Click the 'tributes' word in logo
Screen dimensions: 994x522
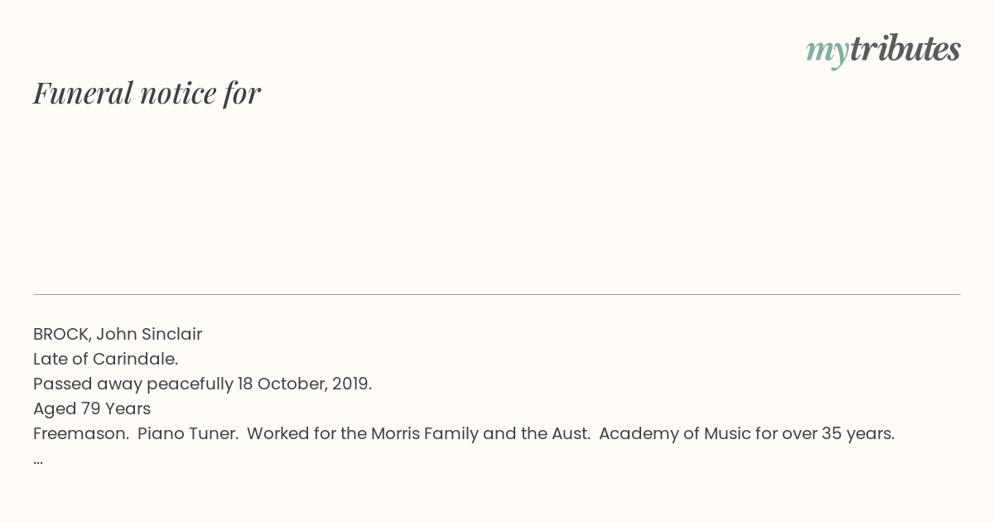pyautogui.click(x=905, y=48)
